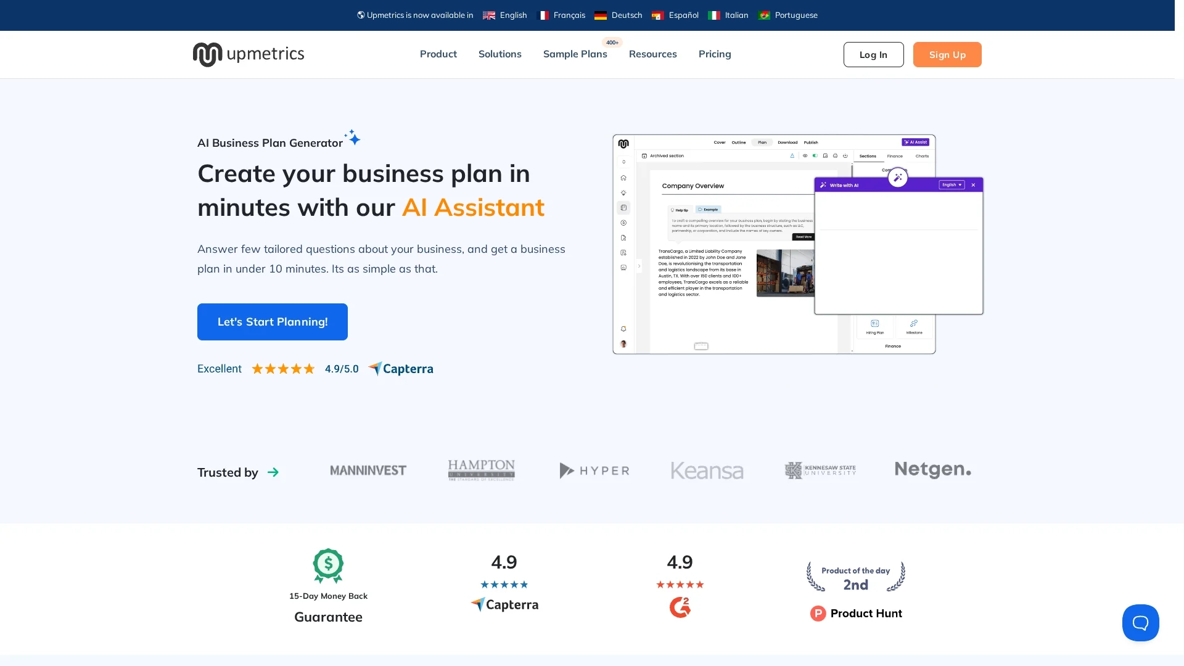Click the Read More button in preview
1184x666 pixels.
(x=804, y=237)
